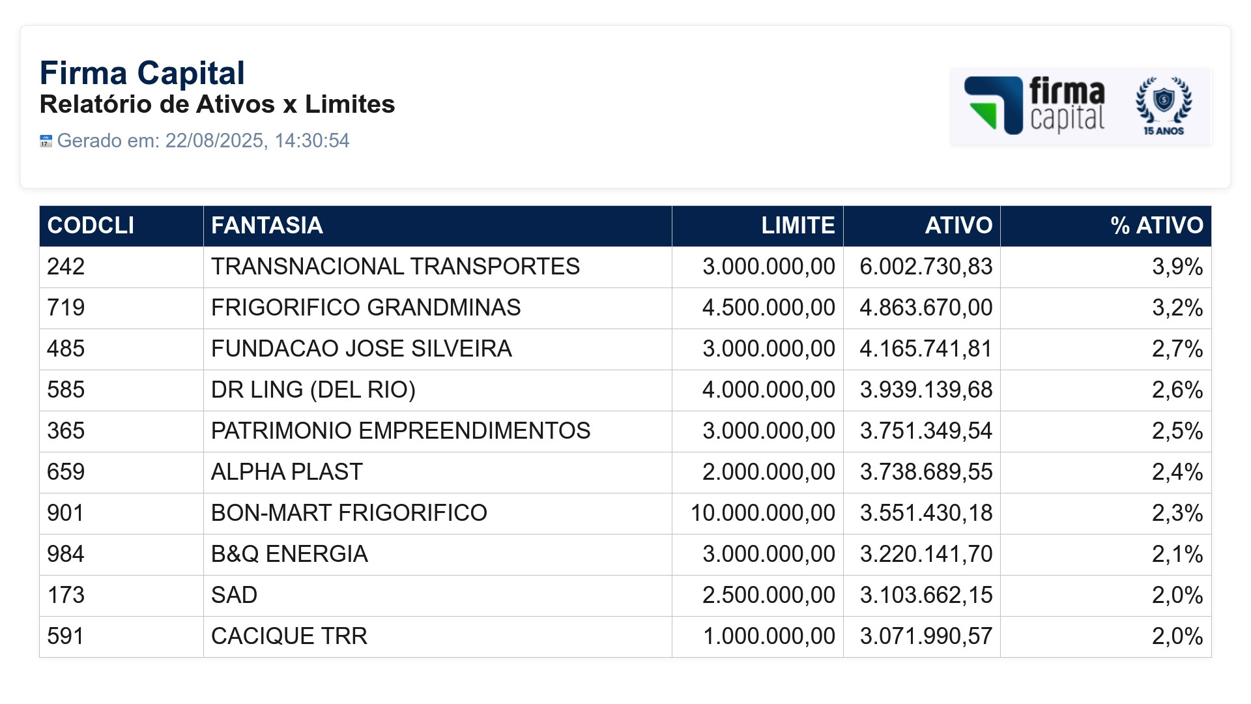Select the 3,9% ativo percentage cell
This screenshot has width=1251, height=704.
(1106, 267)
